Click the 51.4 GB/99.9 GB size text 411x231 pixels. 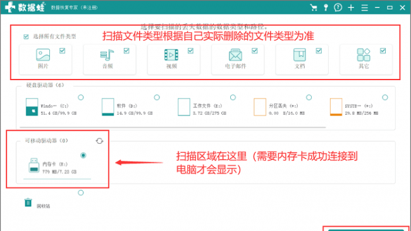click(x=59, y=113)
